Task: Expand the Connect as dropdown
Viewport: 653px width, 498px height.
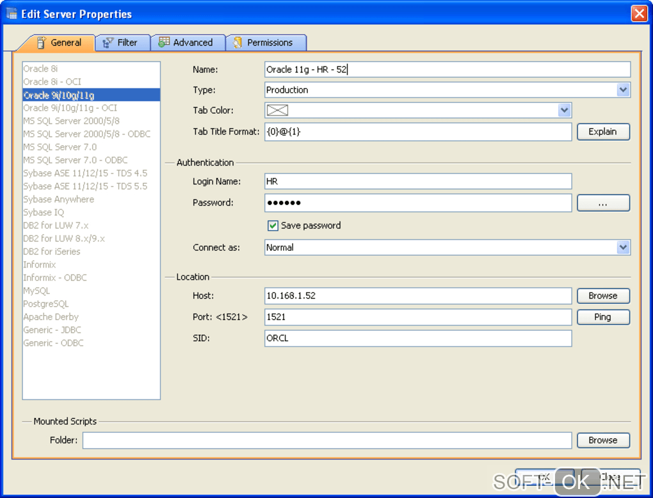Action: click(623, 248)
